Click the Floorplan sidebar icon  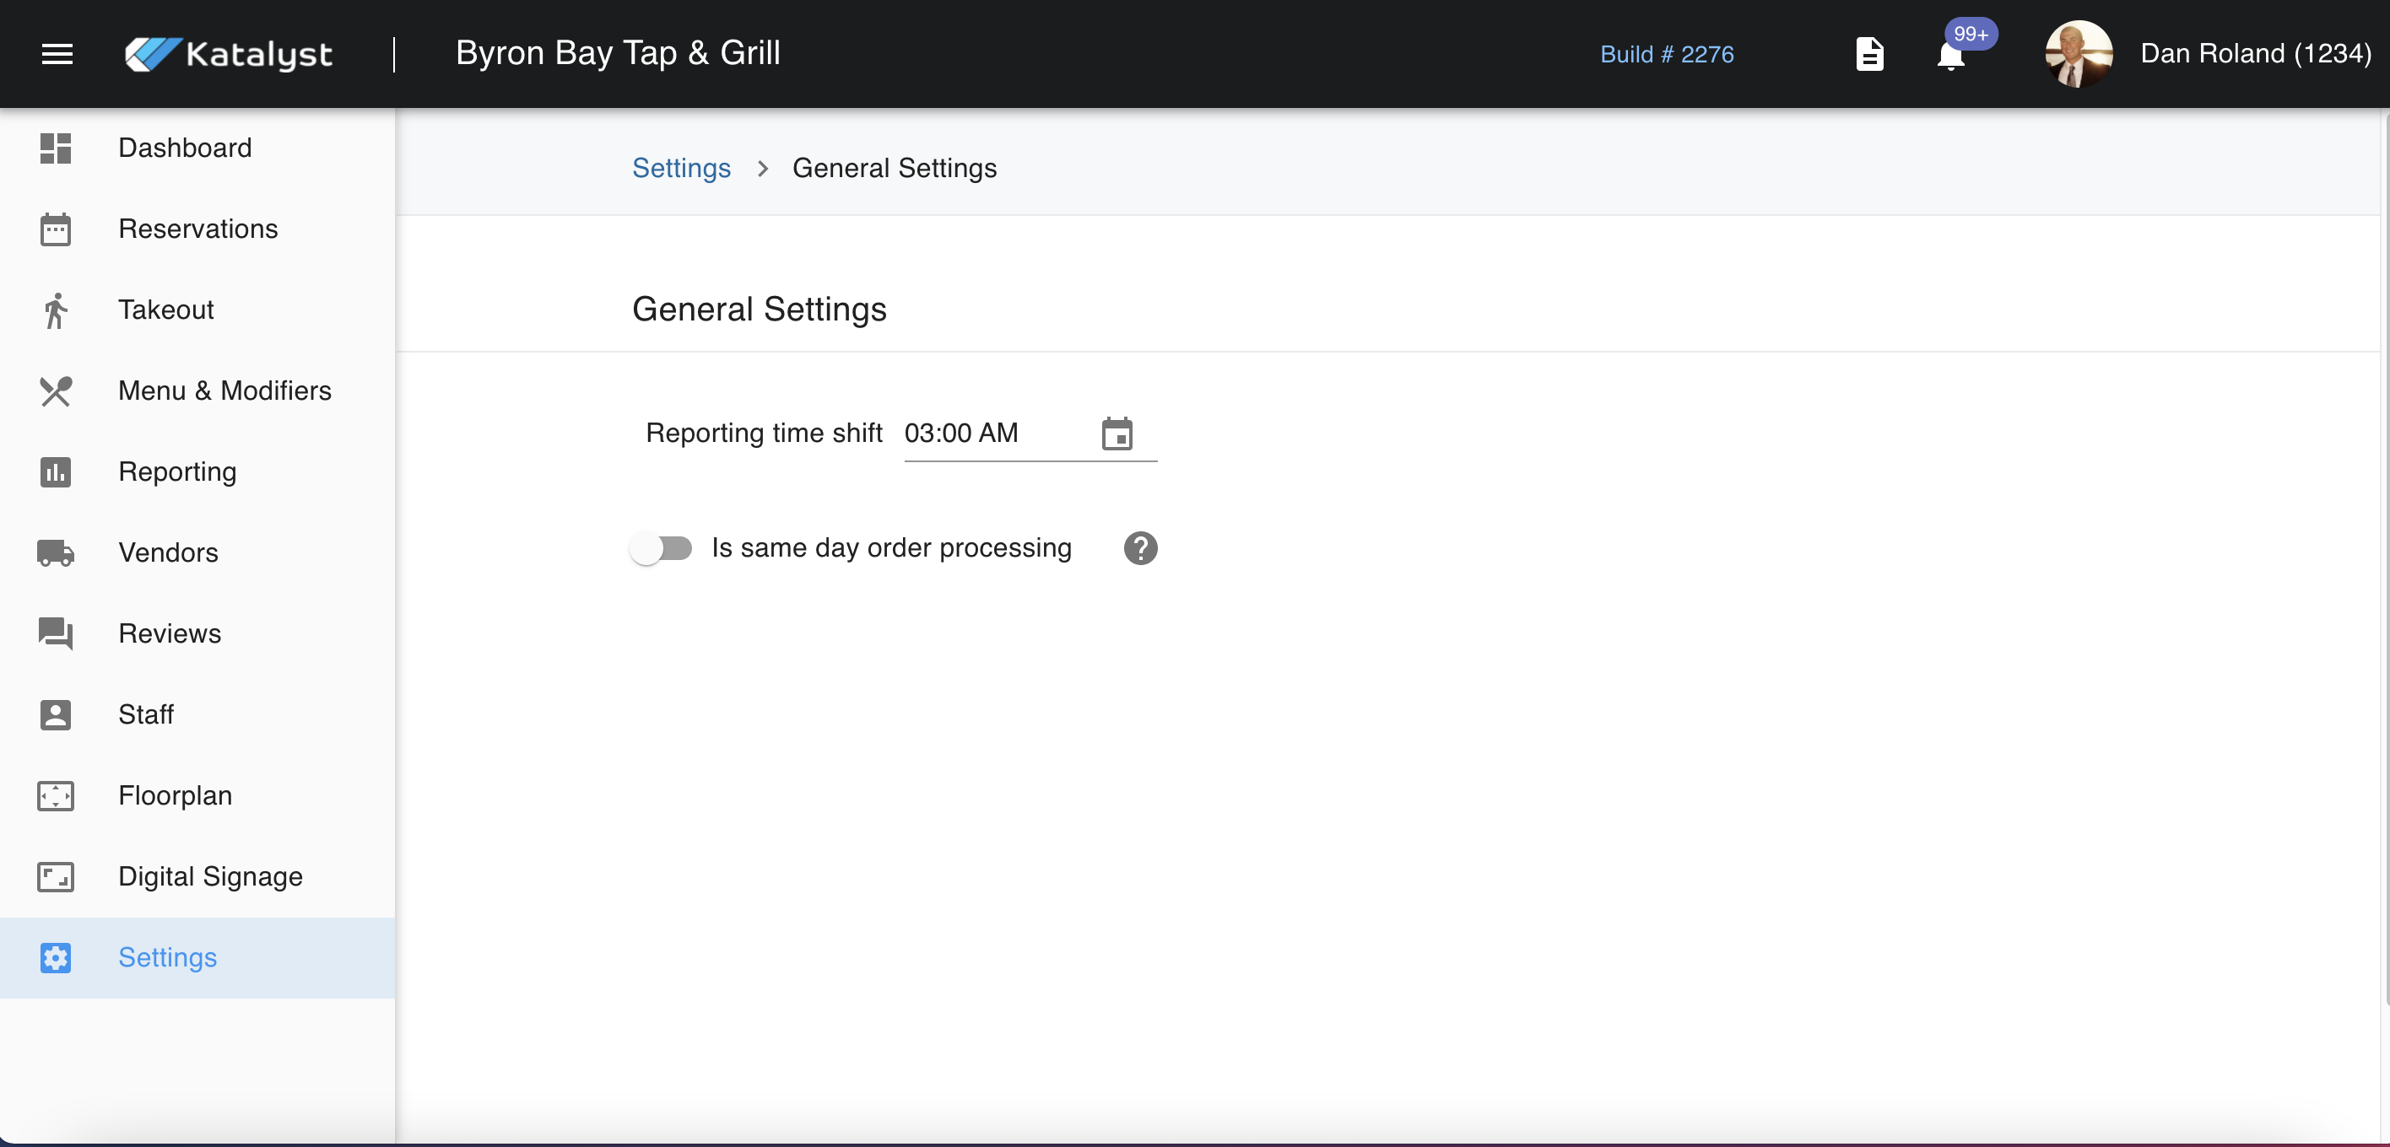[x=56, y=795]
